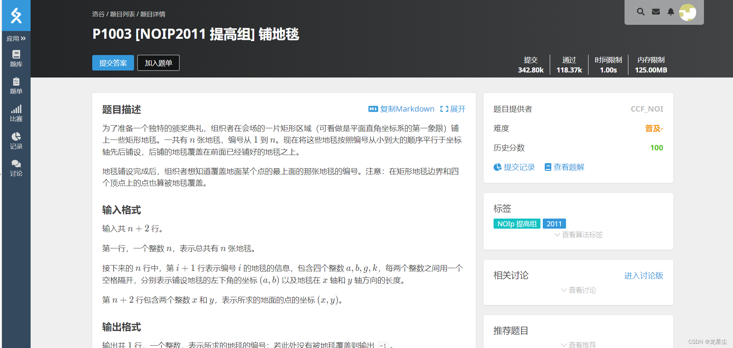Click the 题目详情 breadcrumb text
This screenshot has width=733, height=348.
(153, 14)
